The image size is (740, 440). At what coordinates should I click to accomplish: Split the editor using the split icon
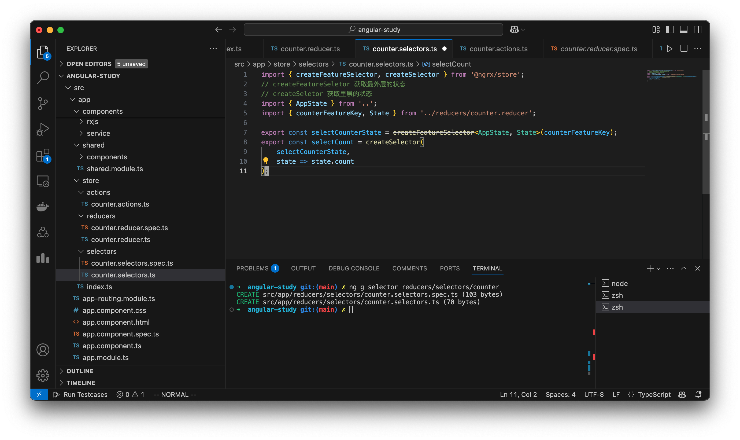coord(684,49)
